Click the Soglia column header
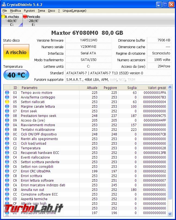The height and width of the screenshot is (220, 176). click(128, 88)
